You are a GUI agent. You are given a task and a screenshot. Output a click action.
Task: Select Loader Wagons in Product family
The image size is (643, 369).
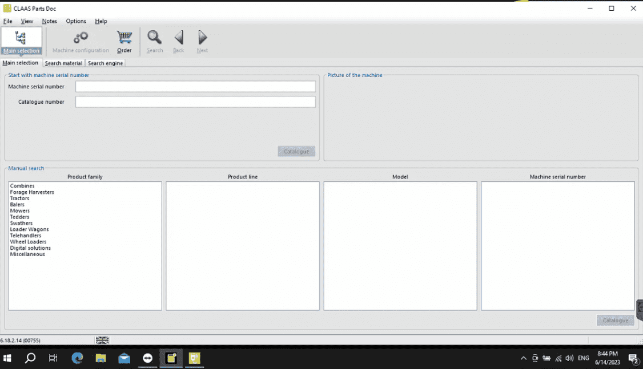pos(30,229)
